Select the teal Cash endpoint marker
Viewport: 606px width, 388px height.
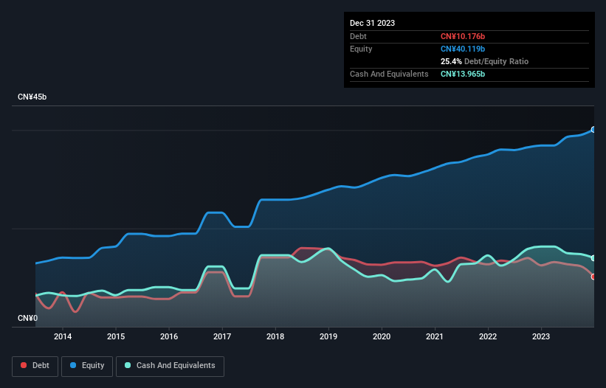pos(593,258)
